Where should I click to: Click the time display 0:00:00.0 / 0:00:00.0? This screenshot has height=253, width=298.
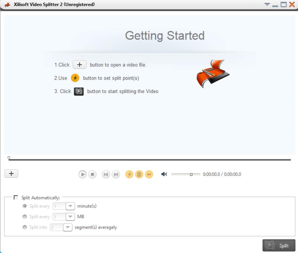click(x=222, y=174)
